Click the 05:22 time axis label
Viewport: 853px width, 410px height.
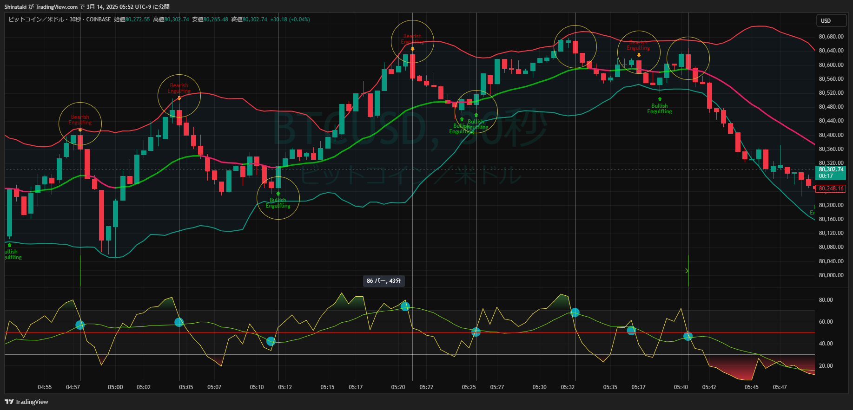(426, 387)
